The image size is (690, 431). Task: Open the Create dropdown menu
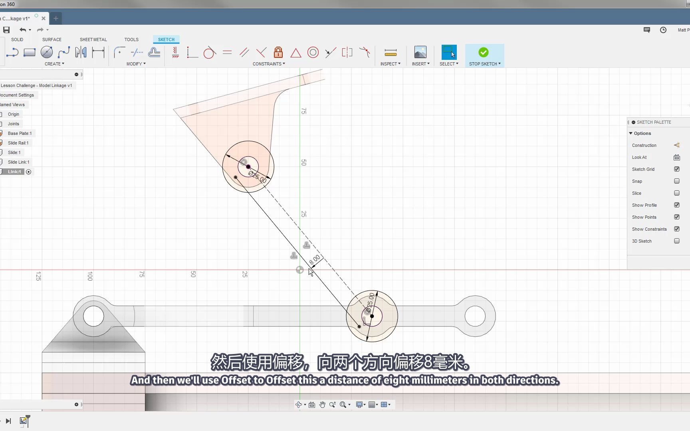click(x=54, y=63)
